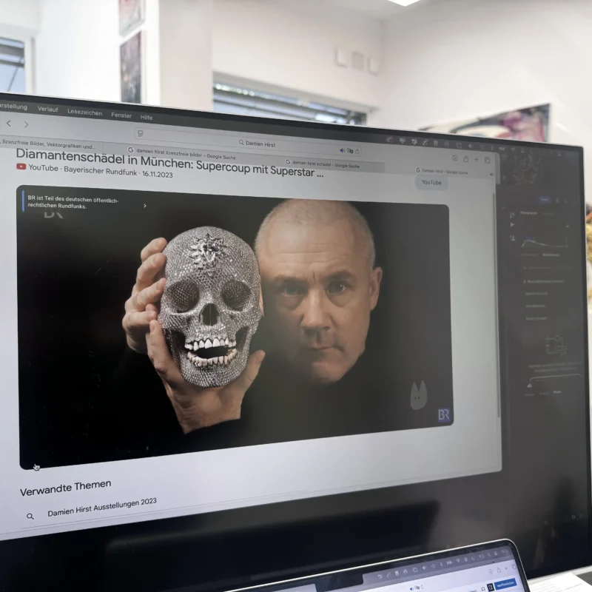This screenshot has width=592, height=592.
Task: Click the YouTube pill button
Action: 431,182
